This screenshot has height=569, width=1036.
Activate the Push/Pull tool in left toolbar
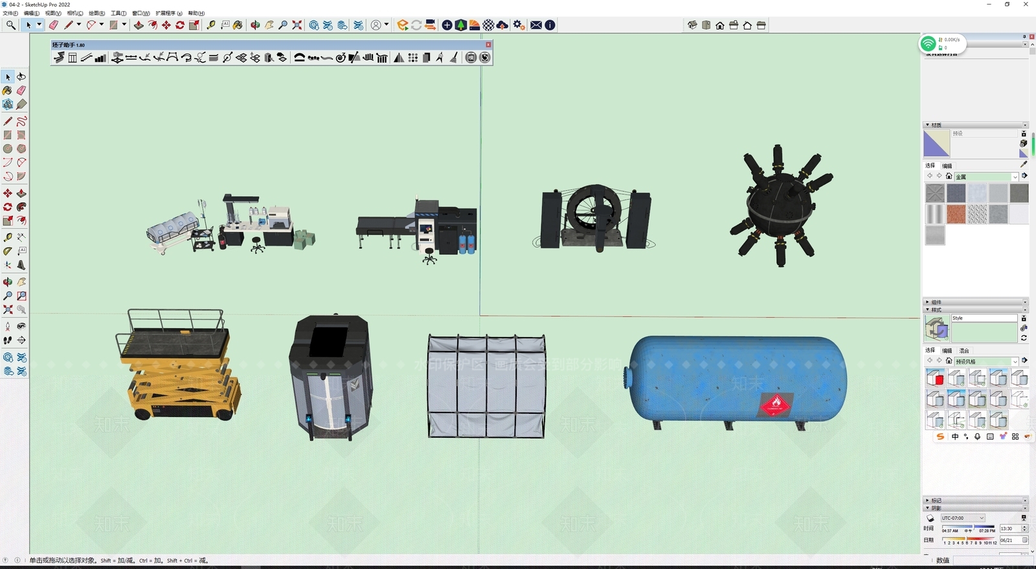21,193
